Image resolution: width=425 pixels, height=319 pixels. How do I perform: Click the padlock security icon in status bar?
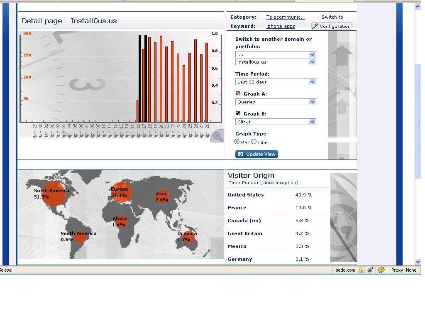(360, 270)
